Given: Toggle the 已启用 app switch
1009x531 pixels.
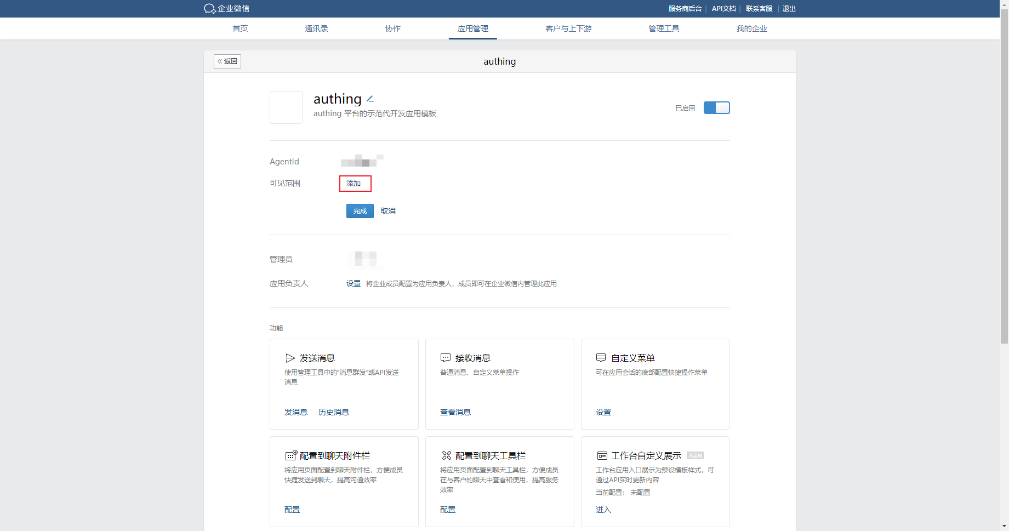Looking at the screenshot, I should [x=716, y=108].
